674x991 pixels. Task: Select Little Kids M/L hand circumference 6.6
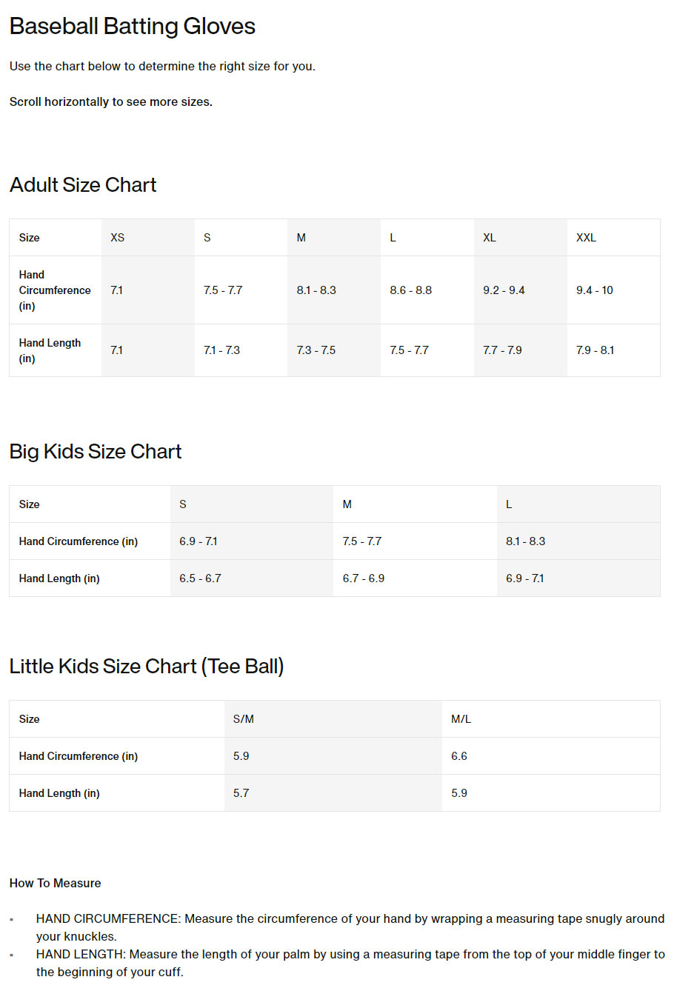[459, 756]
